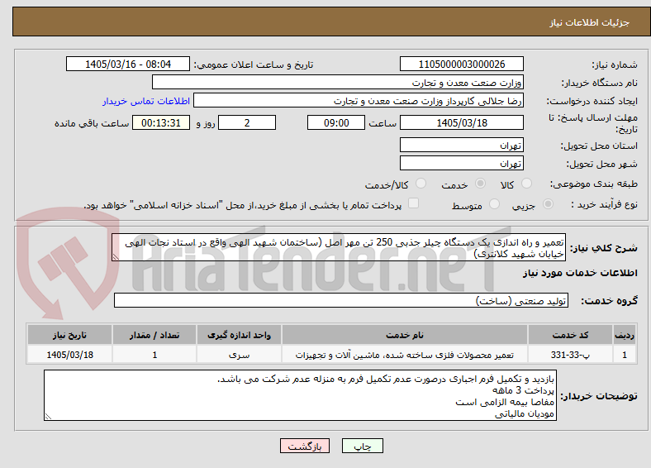
Task: Click the تعداد / مقدار column header
Action: 154,335
